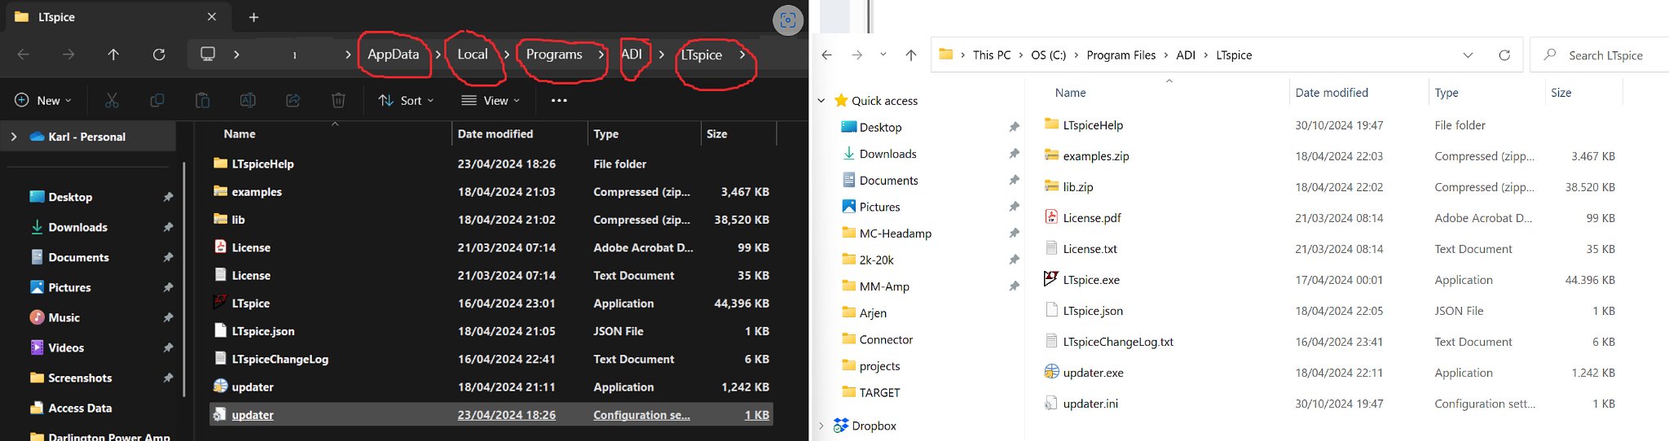The width and height of the screenshot is (1669, 441).
Task: Click the Up arrow in light Explorer window
Action: click(911, 55)
